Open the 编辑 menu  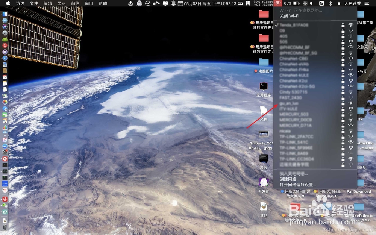pos(48,3)
